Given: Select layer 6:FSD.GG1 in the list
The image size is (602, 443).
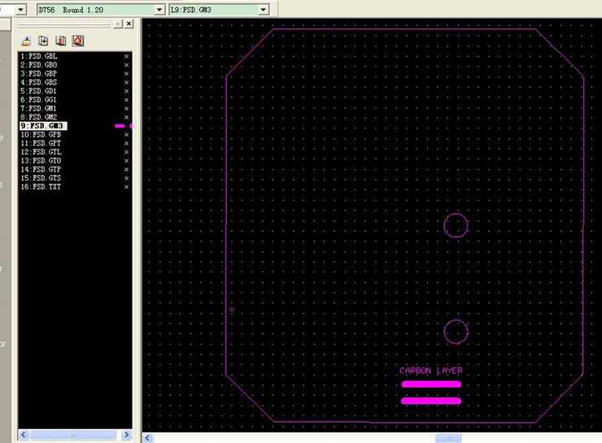Looking at the screenshot, I should point(38,100).
